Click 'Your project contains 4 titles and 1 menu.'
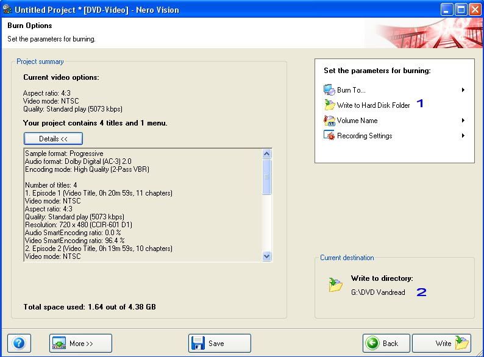The height and width of the screenshot is (357, 484). (x=95, y=123)
